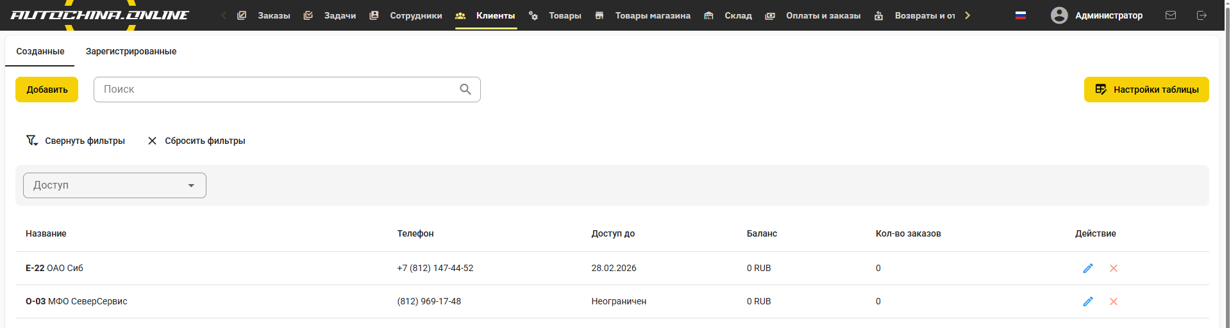Viewport: 1231px width, 328px height.
Task: Open the Администратор profile avatar
Action: point(1059,15)
